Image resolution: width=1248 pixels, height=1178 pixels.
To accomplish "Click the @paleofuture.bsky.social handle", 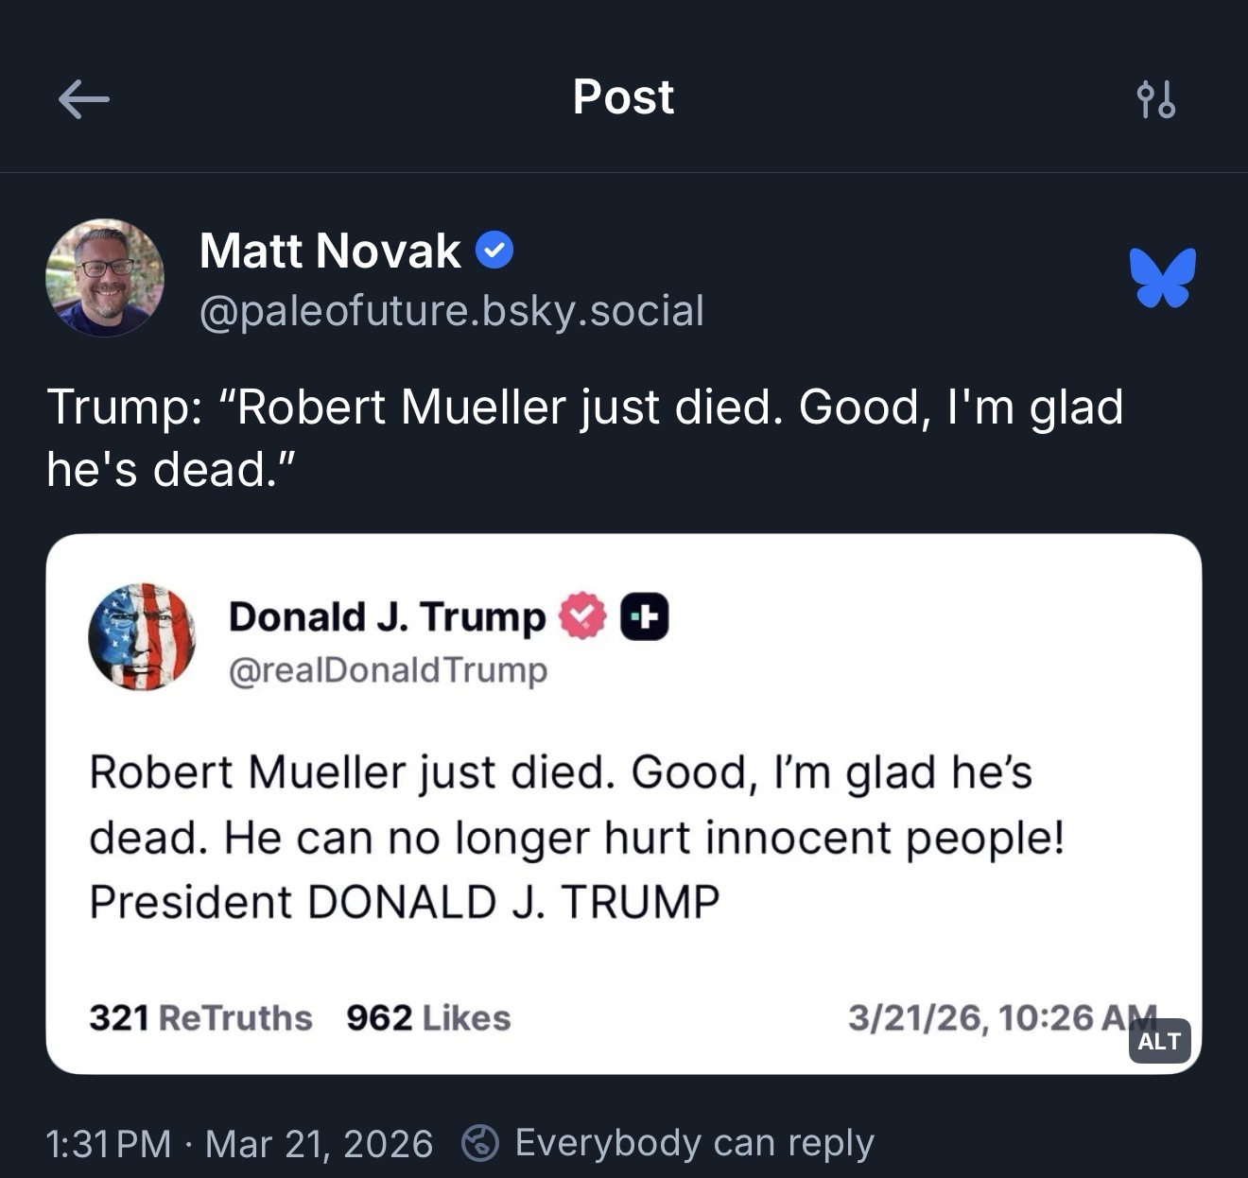I will pos(451,311).
